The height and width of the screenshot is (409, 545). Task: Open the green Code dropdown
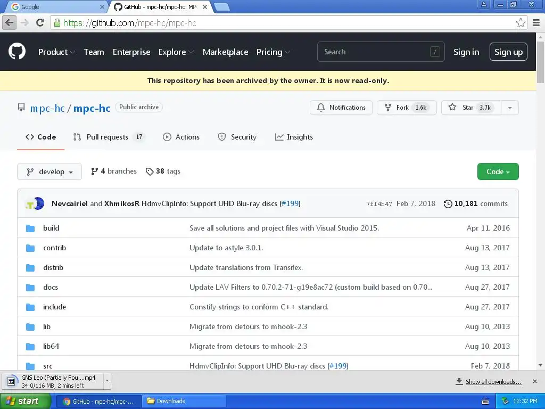pos(498,171)
